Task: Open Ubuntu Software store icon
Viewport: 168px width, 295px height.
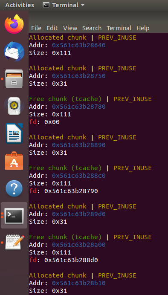Action: [14, 161]
